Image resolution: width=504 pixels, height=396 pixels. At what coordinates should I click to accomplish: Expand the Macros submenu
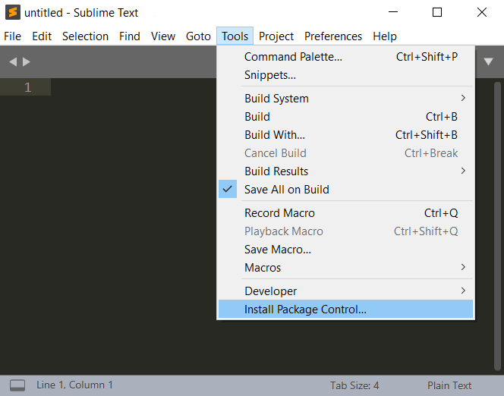pyautogui.click(x=345, y=268)
